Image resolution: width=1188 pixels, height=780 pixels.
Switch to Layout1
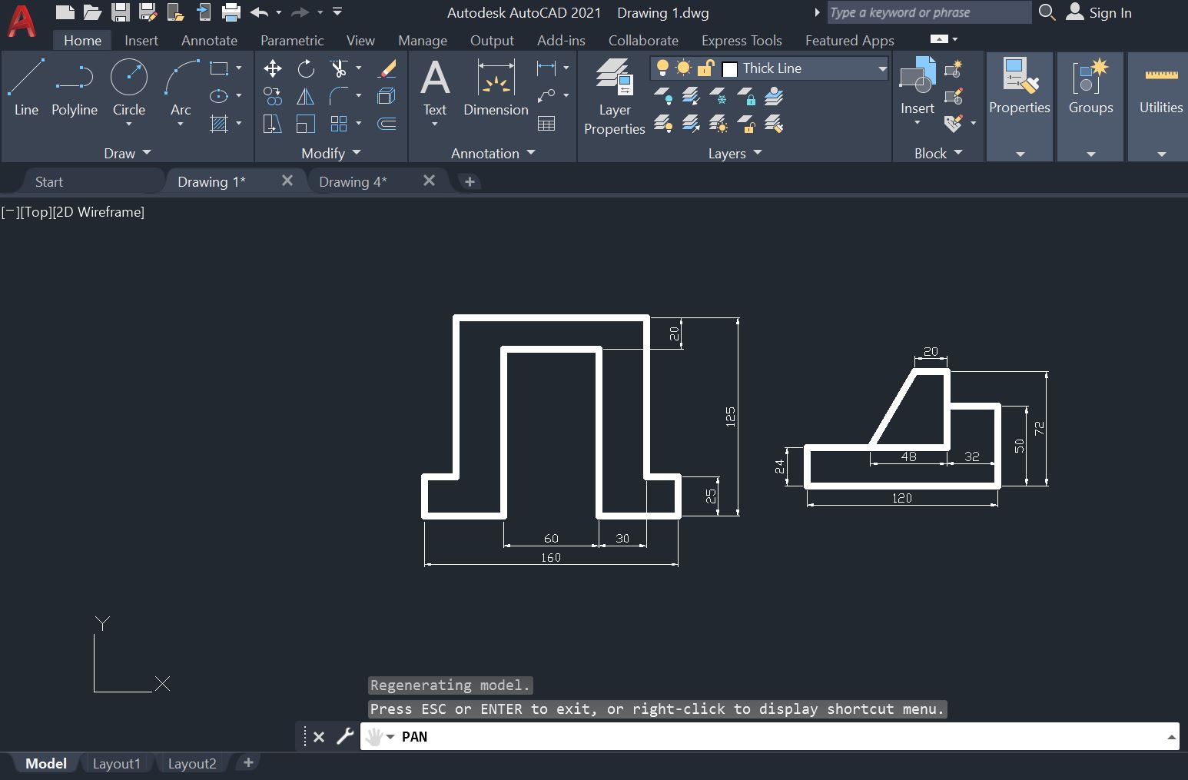pyautogui.click(x=116, y=762)
